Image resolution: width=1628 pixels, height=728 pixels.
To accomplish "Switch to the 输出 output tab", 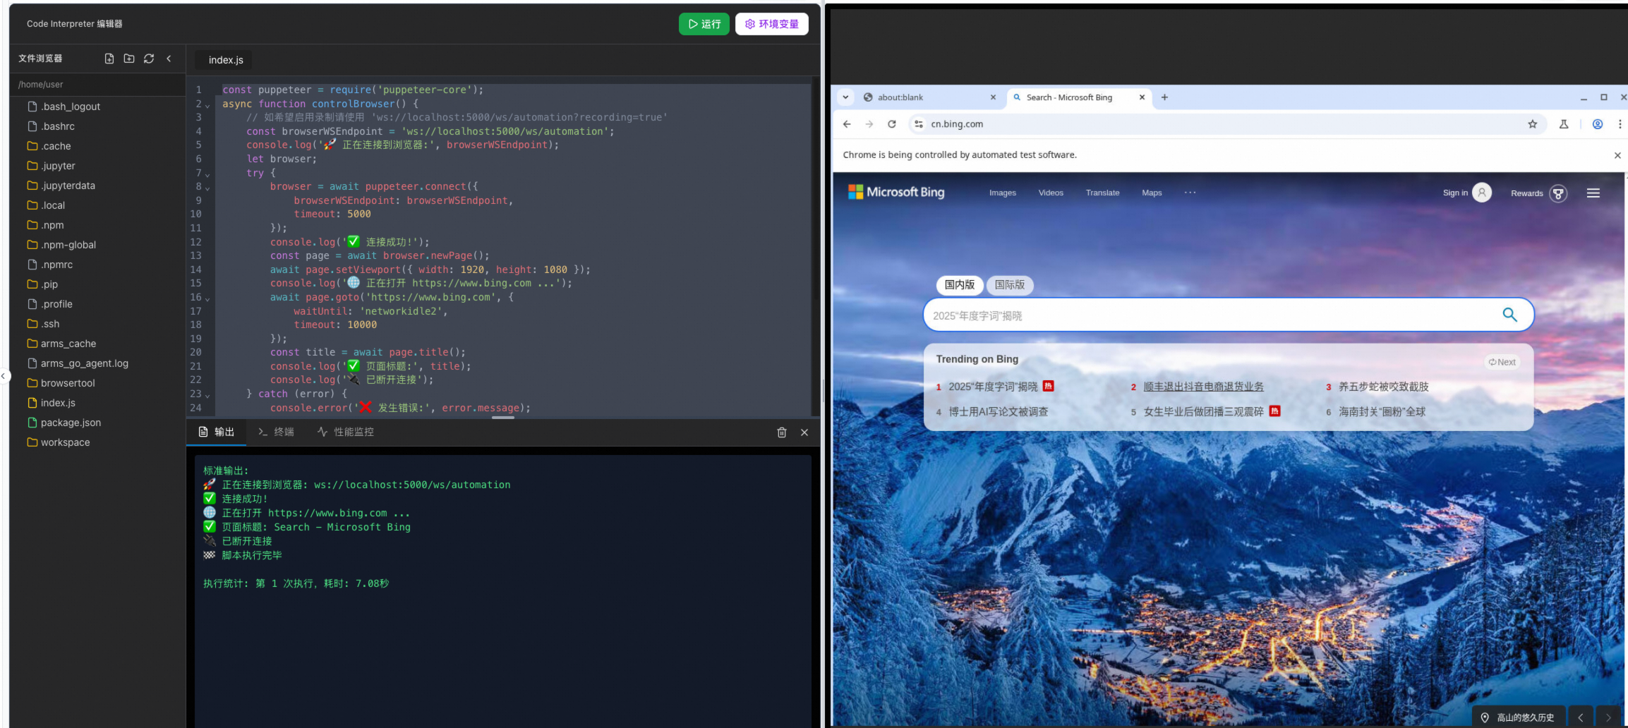I will [x=217, y=432].
